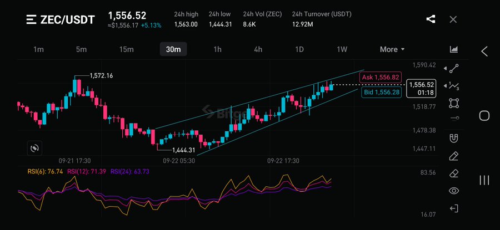Select the 30m timeframe tab

(173, 49)
